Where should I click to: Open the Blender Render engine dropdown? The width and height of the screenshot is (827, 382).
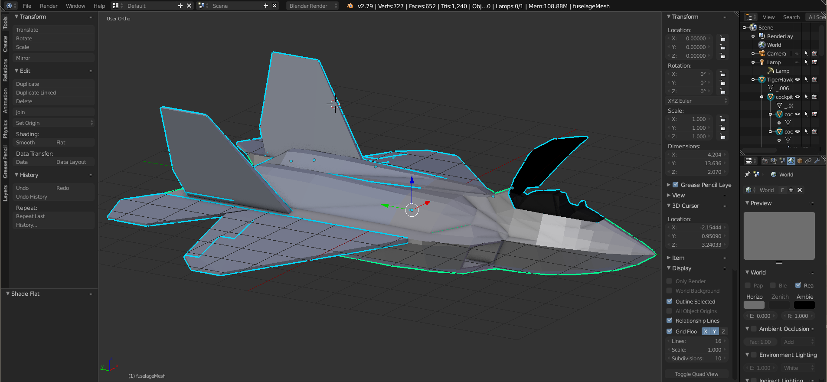click(x=312, y=6)
